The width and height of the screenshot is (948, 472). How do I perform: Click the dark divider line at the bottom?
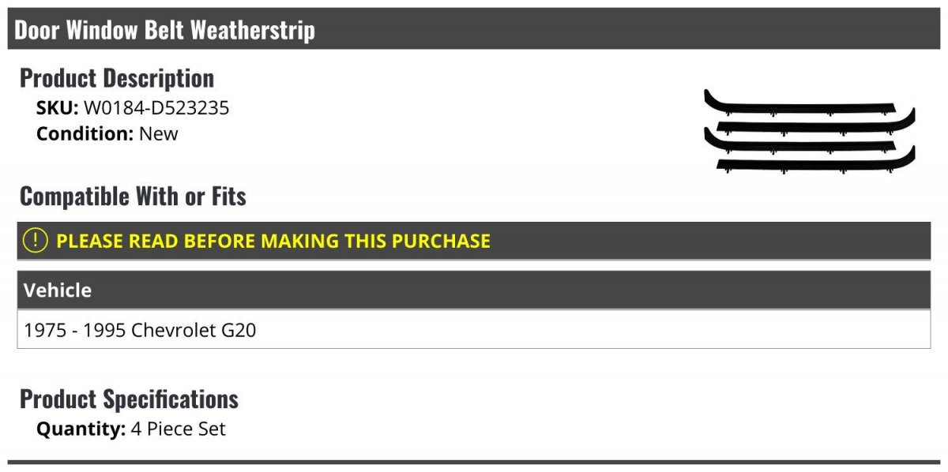point(474,462)
